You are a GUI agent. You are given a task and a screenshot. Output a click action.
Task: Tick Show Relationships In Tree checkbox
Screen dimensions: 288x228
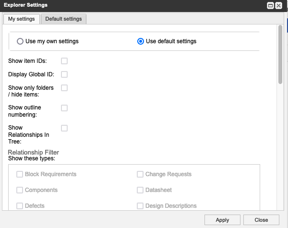[64, 128]
